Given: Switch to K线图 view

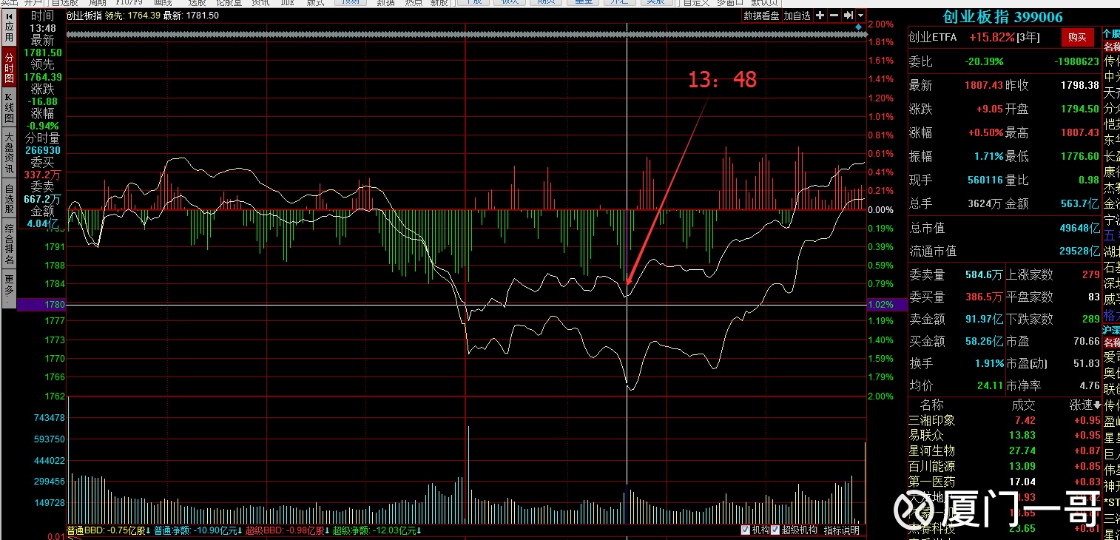Looking at the screenshot, I should pos(9,108).
